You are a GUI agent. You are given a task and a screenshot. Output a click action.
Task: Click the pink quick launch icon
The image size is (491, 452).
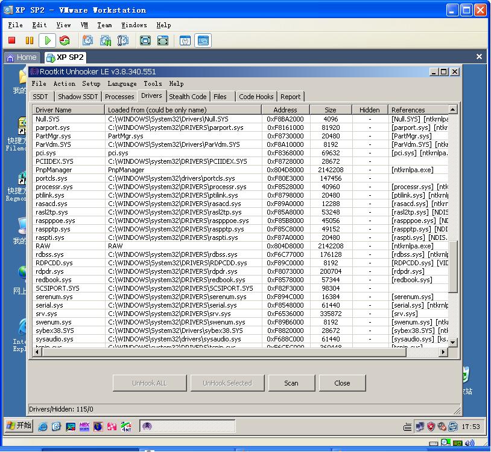[112, 426]
